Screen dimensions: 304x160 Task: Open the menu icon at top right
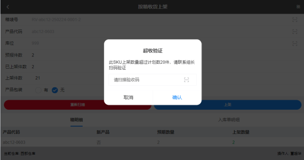pyautogui.click(x=298, y=7)
